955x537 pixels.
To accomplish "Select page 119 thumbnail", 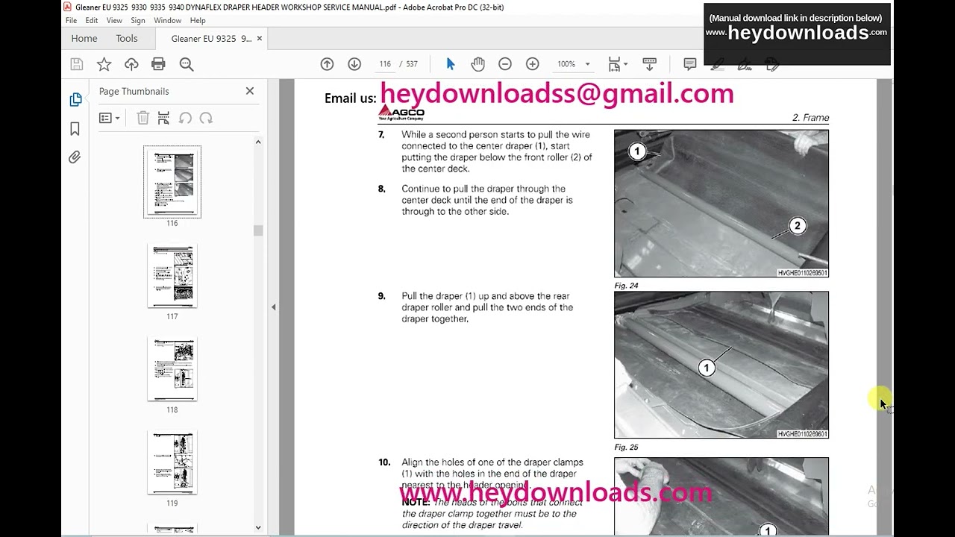I will [172, 462].
